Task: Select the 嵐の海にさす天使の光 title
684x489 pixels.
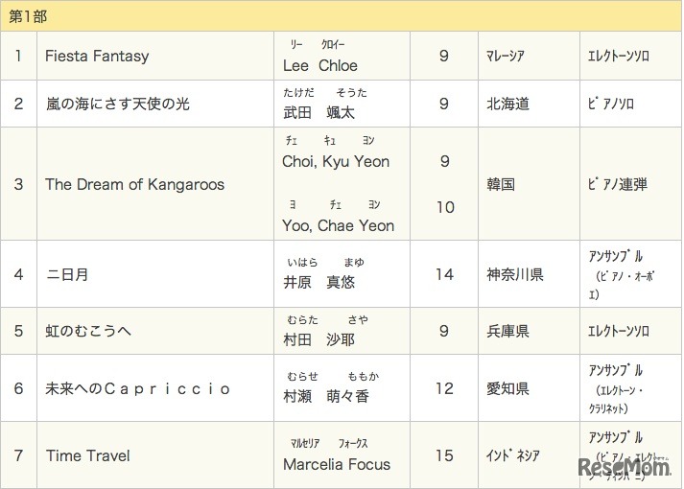Action: coord(117,104)
